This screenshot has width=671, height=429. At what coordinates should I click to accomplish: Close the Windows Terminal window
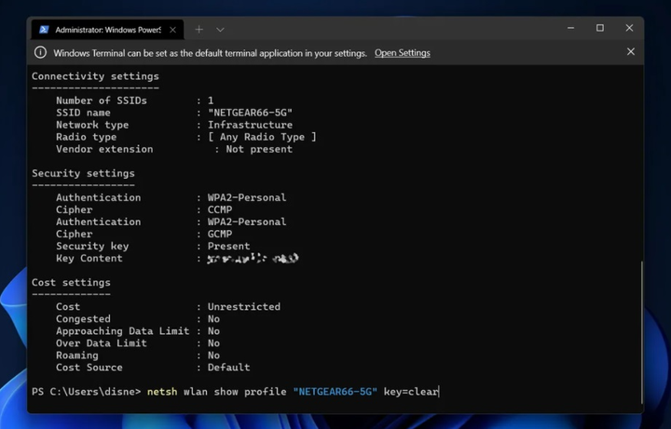pyautogui.click(x=629, y=29)
